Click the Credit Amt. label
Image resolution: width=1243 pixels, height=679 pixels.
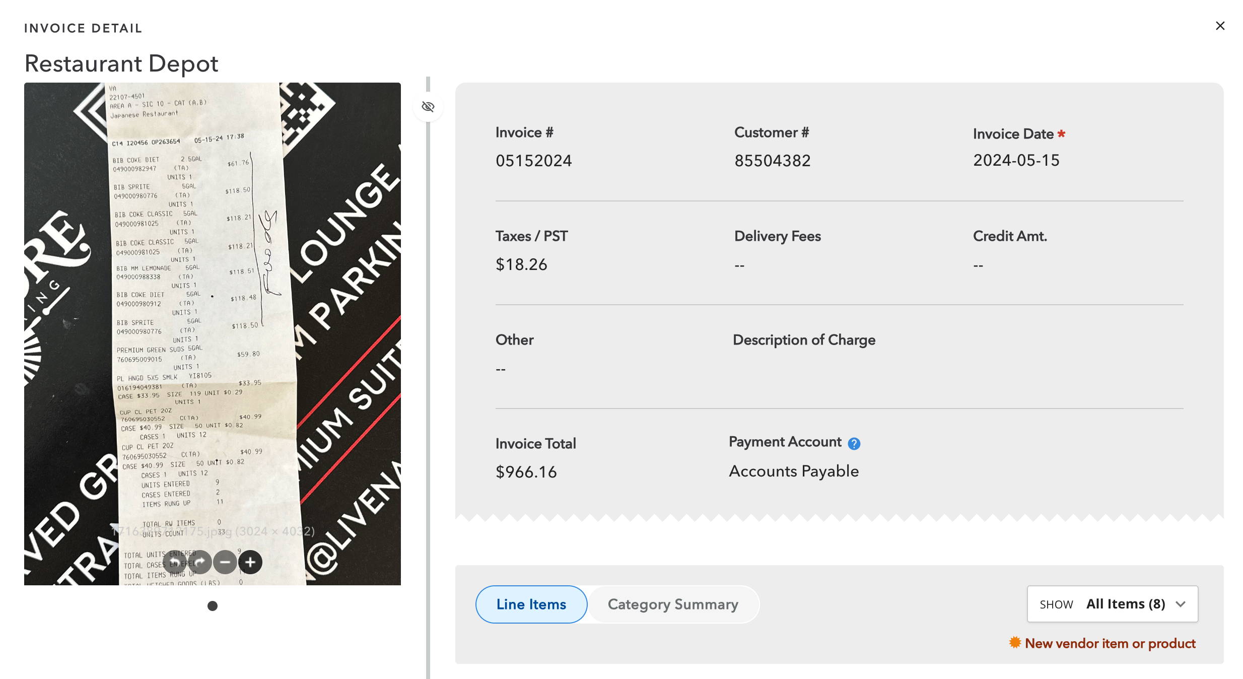click(1010, 236)
